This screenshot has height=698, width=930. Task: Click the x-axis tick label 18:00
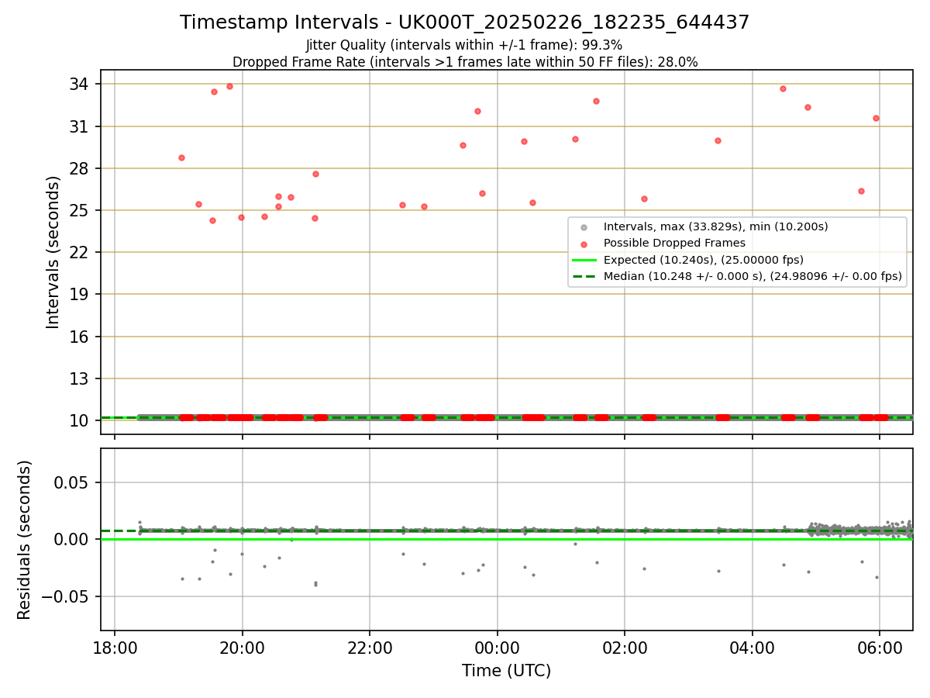pos(115,648)
